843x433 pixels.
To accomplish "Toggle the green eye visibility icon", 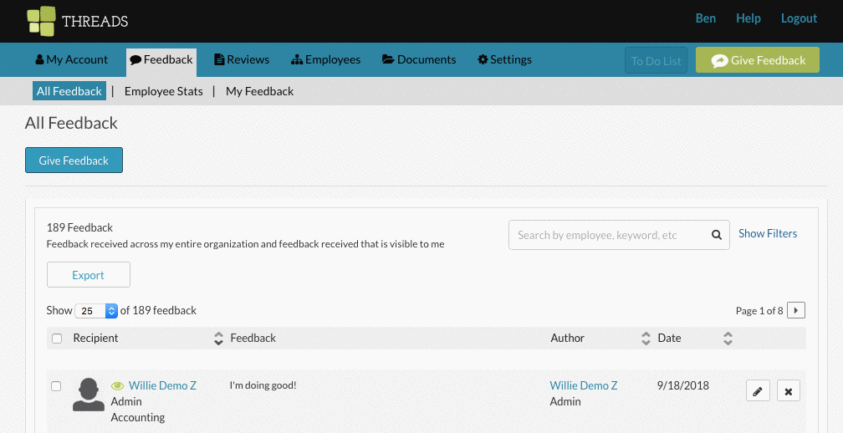I will pyautogui.click(x=118, y=385).
